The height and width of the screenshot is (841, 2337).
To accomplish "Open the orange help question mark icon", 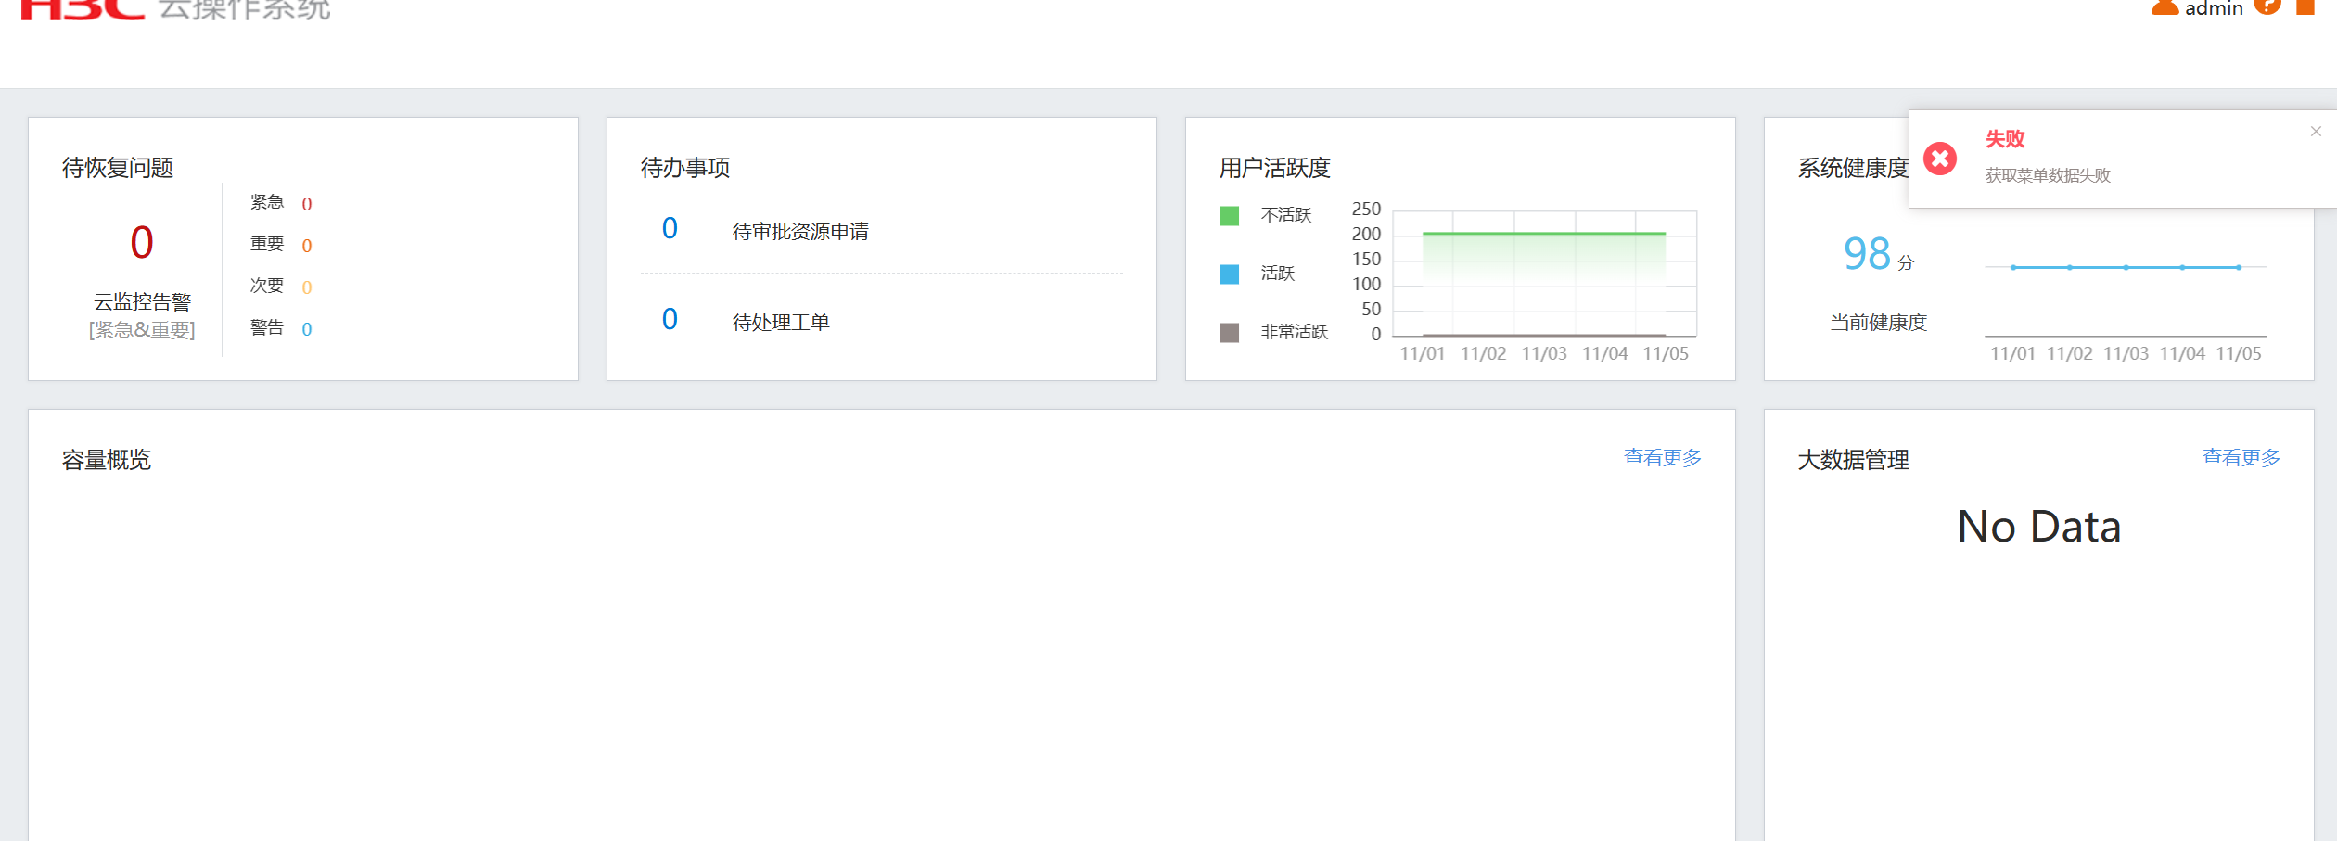I will point(2267,6).
